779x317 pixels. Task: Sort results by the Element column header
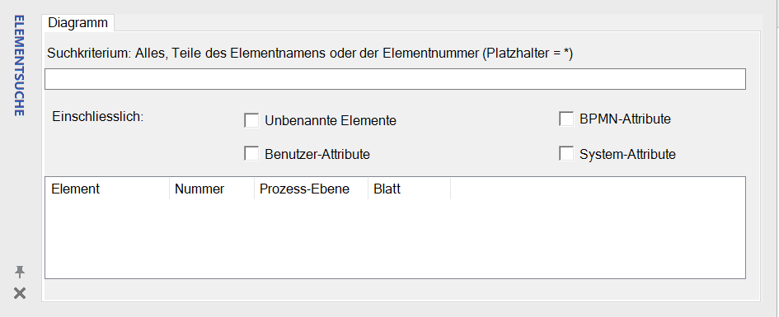pyautogui.click(x=107, y=189)
